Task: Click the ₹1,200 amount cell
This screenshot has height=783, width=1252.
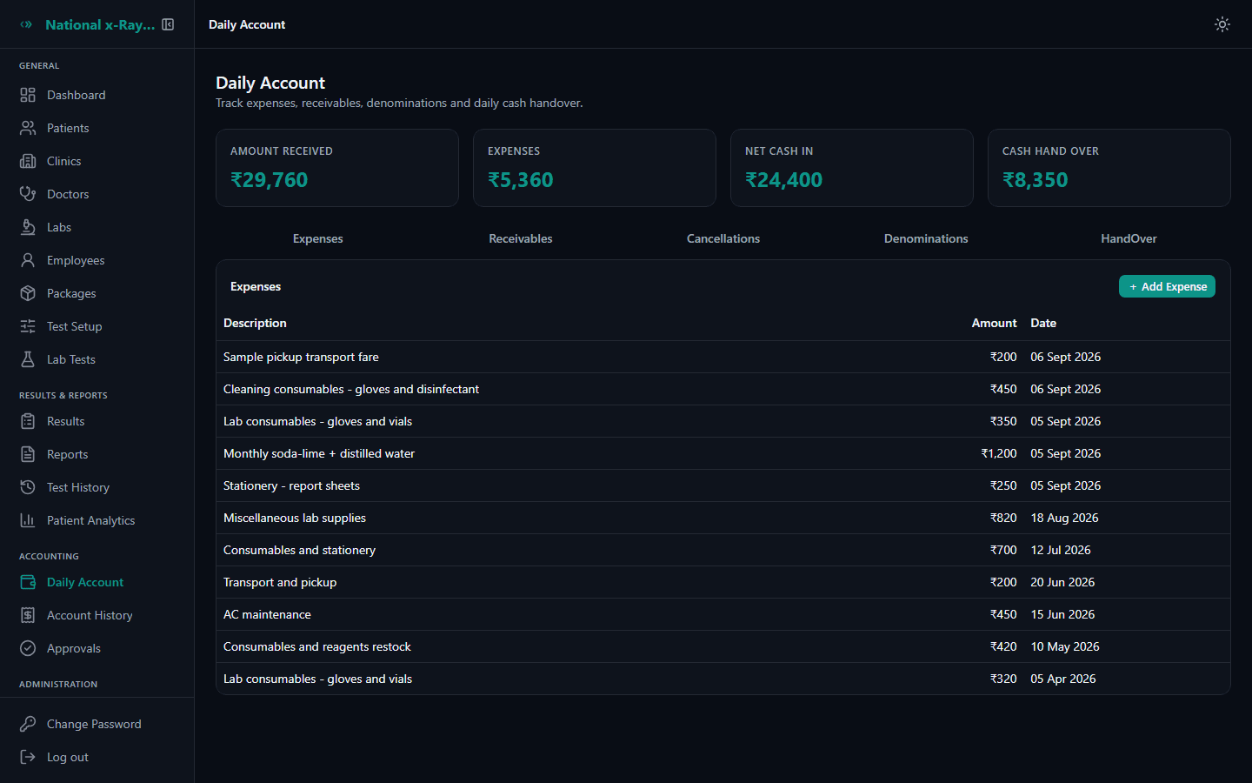Action: 999,453
